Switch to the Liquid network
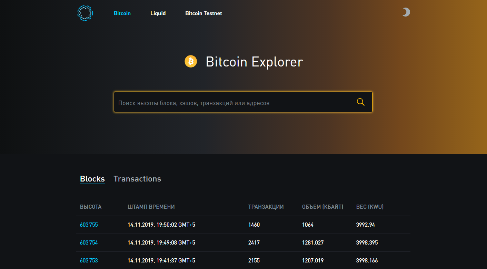 (x=158, y=13)
